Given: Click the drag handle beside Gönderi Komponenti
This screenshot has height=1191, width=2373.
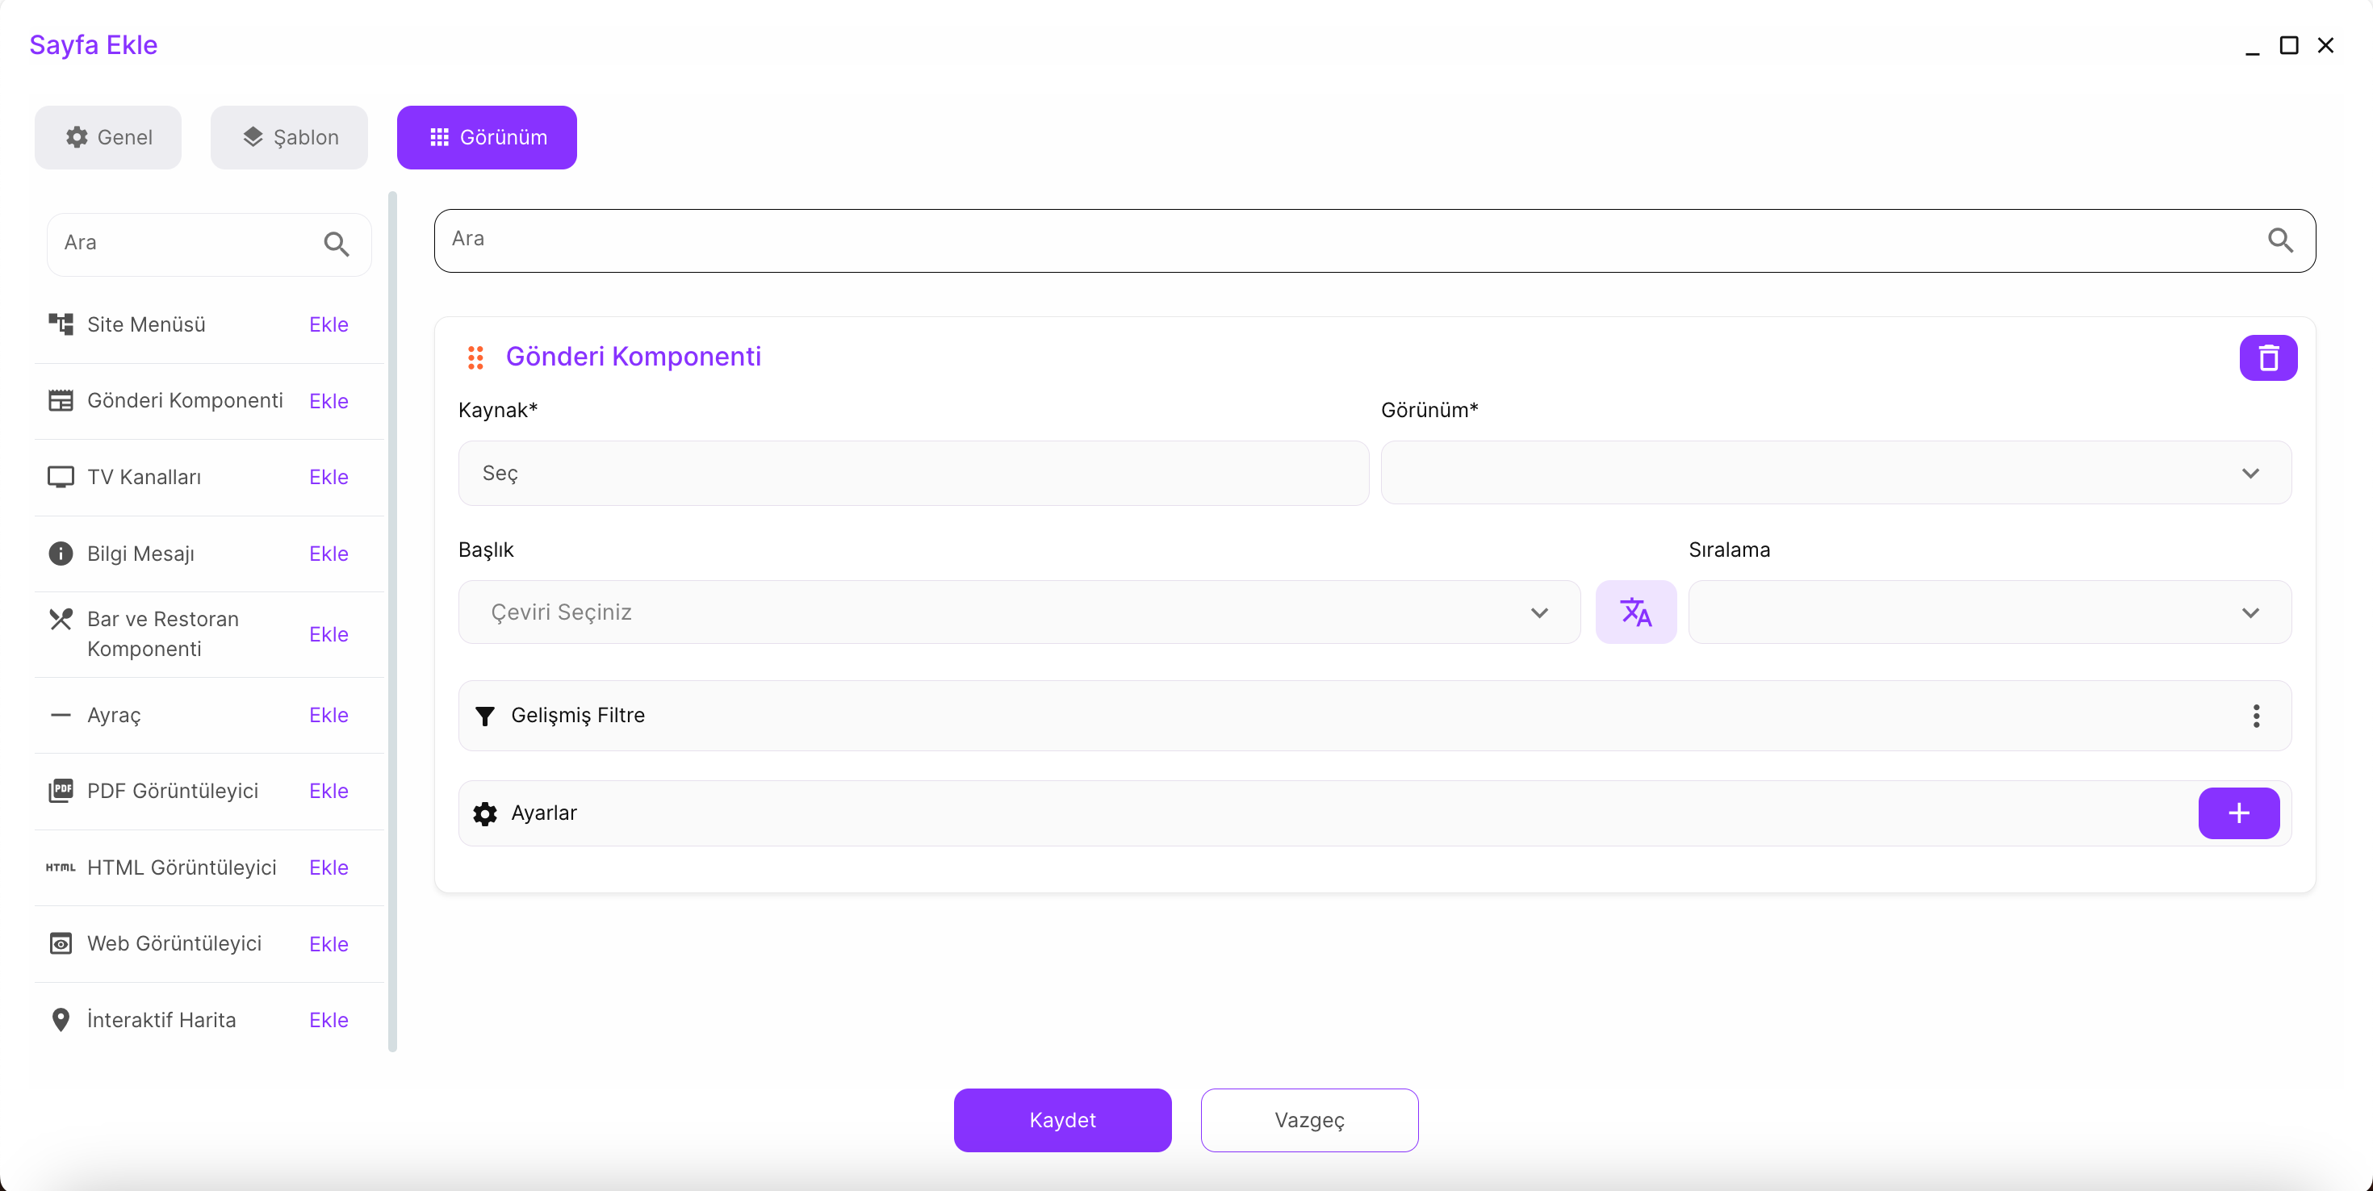Looking at the screenshot, I should click(x=475, y=357).
